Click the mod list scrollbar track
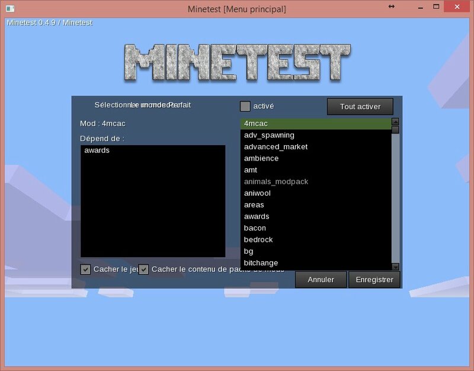This screenshot has width=474, height=371. 395,196
